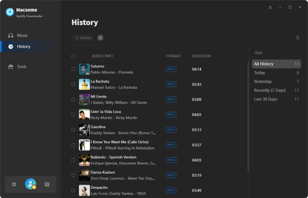Select Livin' la Vida Loca checkbox
This screenshot has width=308, height=198.
73,115
